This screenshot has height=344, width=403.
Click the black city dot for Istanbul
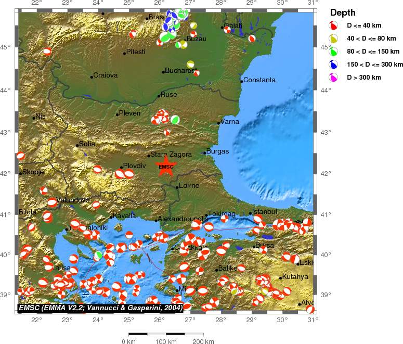coord(250,213)
